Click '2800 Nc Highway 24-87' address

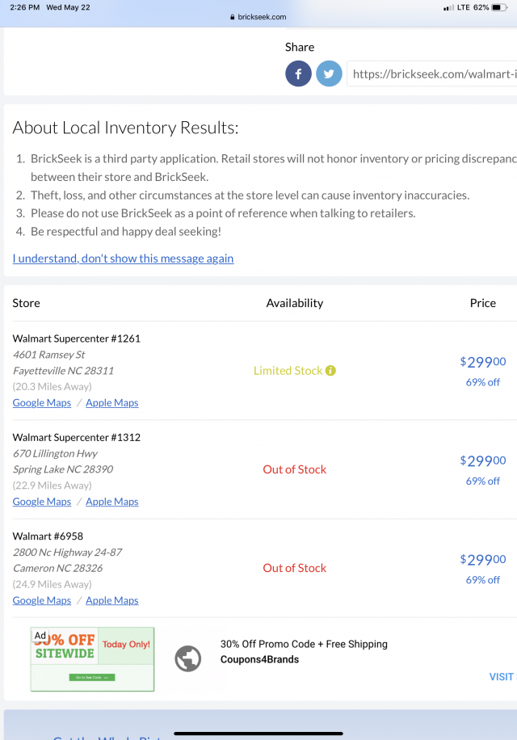68,552
